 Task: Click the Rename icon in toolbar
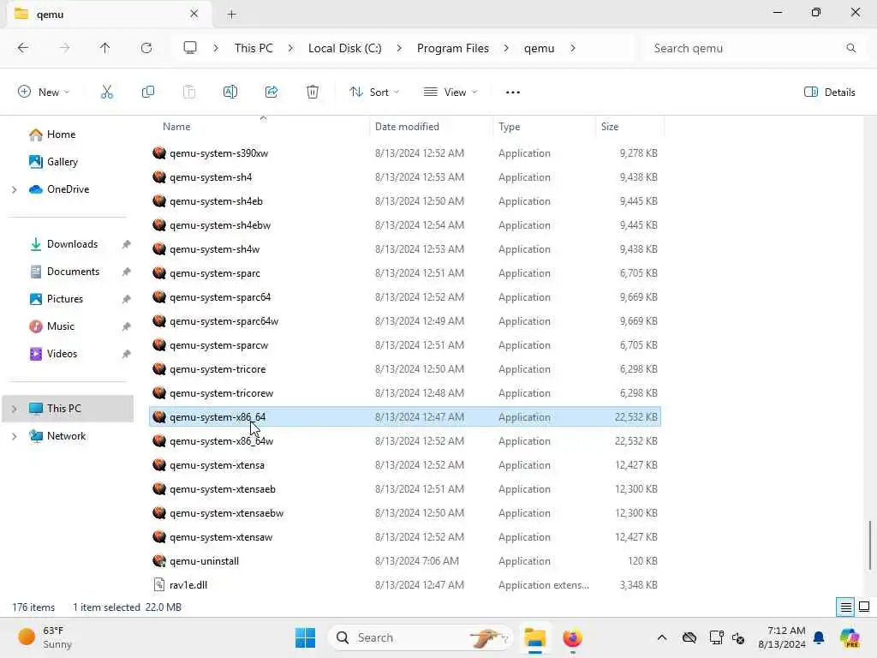(x=230, y=93)
